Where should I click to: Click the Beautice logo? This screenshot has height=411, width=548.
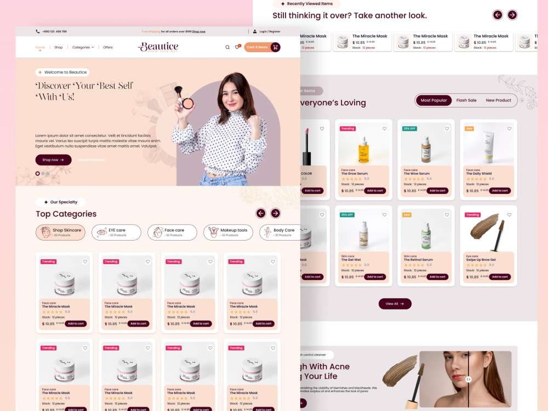tap(158, 47)
